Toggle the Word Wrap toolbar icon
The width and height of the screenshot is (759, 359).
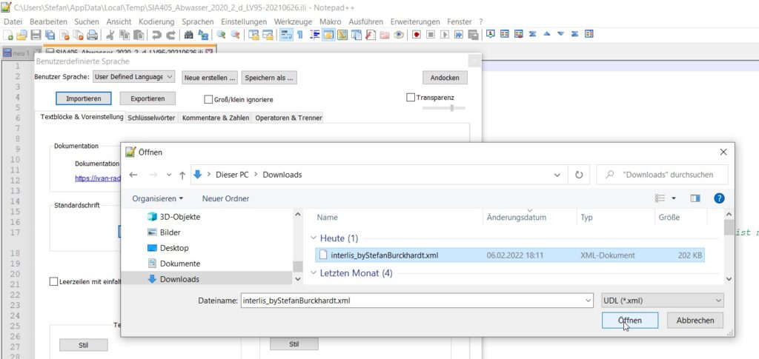pos(286,34)
